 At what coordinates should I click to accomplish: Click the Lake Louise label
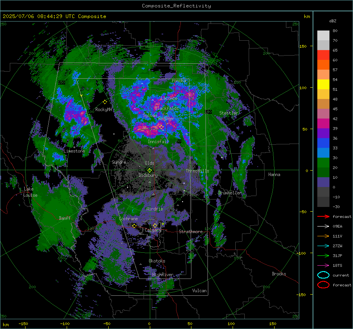click(x=30, y=192)
